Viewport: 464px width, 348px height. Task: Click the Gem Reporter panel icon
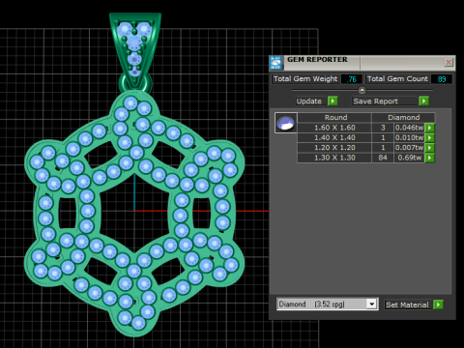coord(276,63)
